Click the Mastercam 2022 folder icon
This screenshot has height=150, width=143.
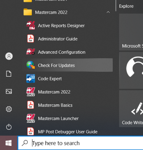(28, 12)
